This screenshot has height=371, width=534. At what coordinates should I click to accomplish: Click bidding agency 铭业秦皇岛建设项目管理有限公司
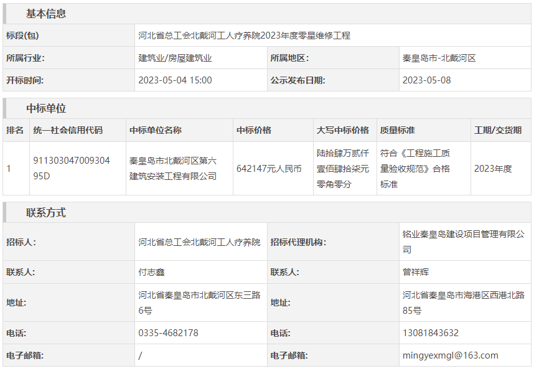(x=463, y=242)
